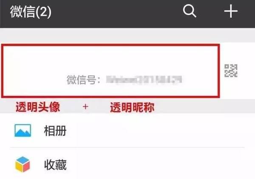Click the gray spacer strip below header

127,35
